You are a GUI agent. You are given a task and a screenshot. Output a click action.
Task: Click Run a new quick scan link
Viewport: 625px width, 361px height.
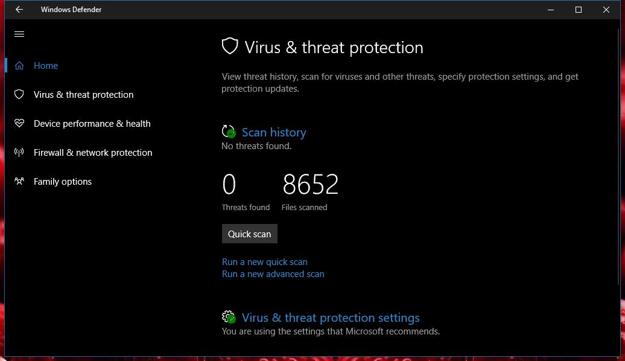[265, 261]
